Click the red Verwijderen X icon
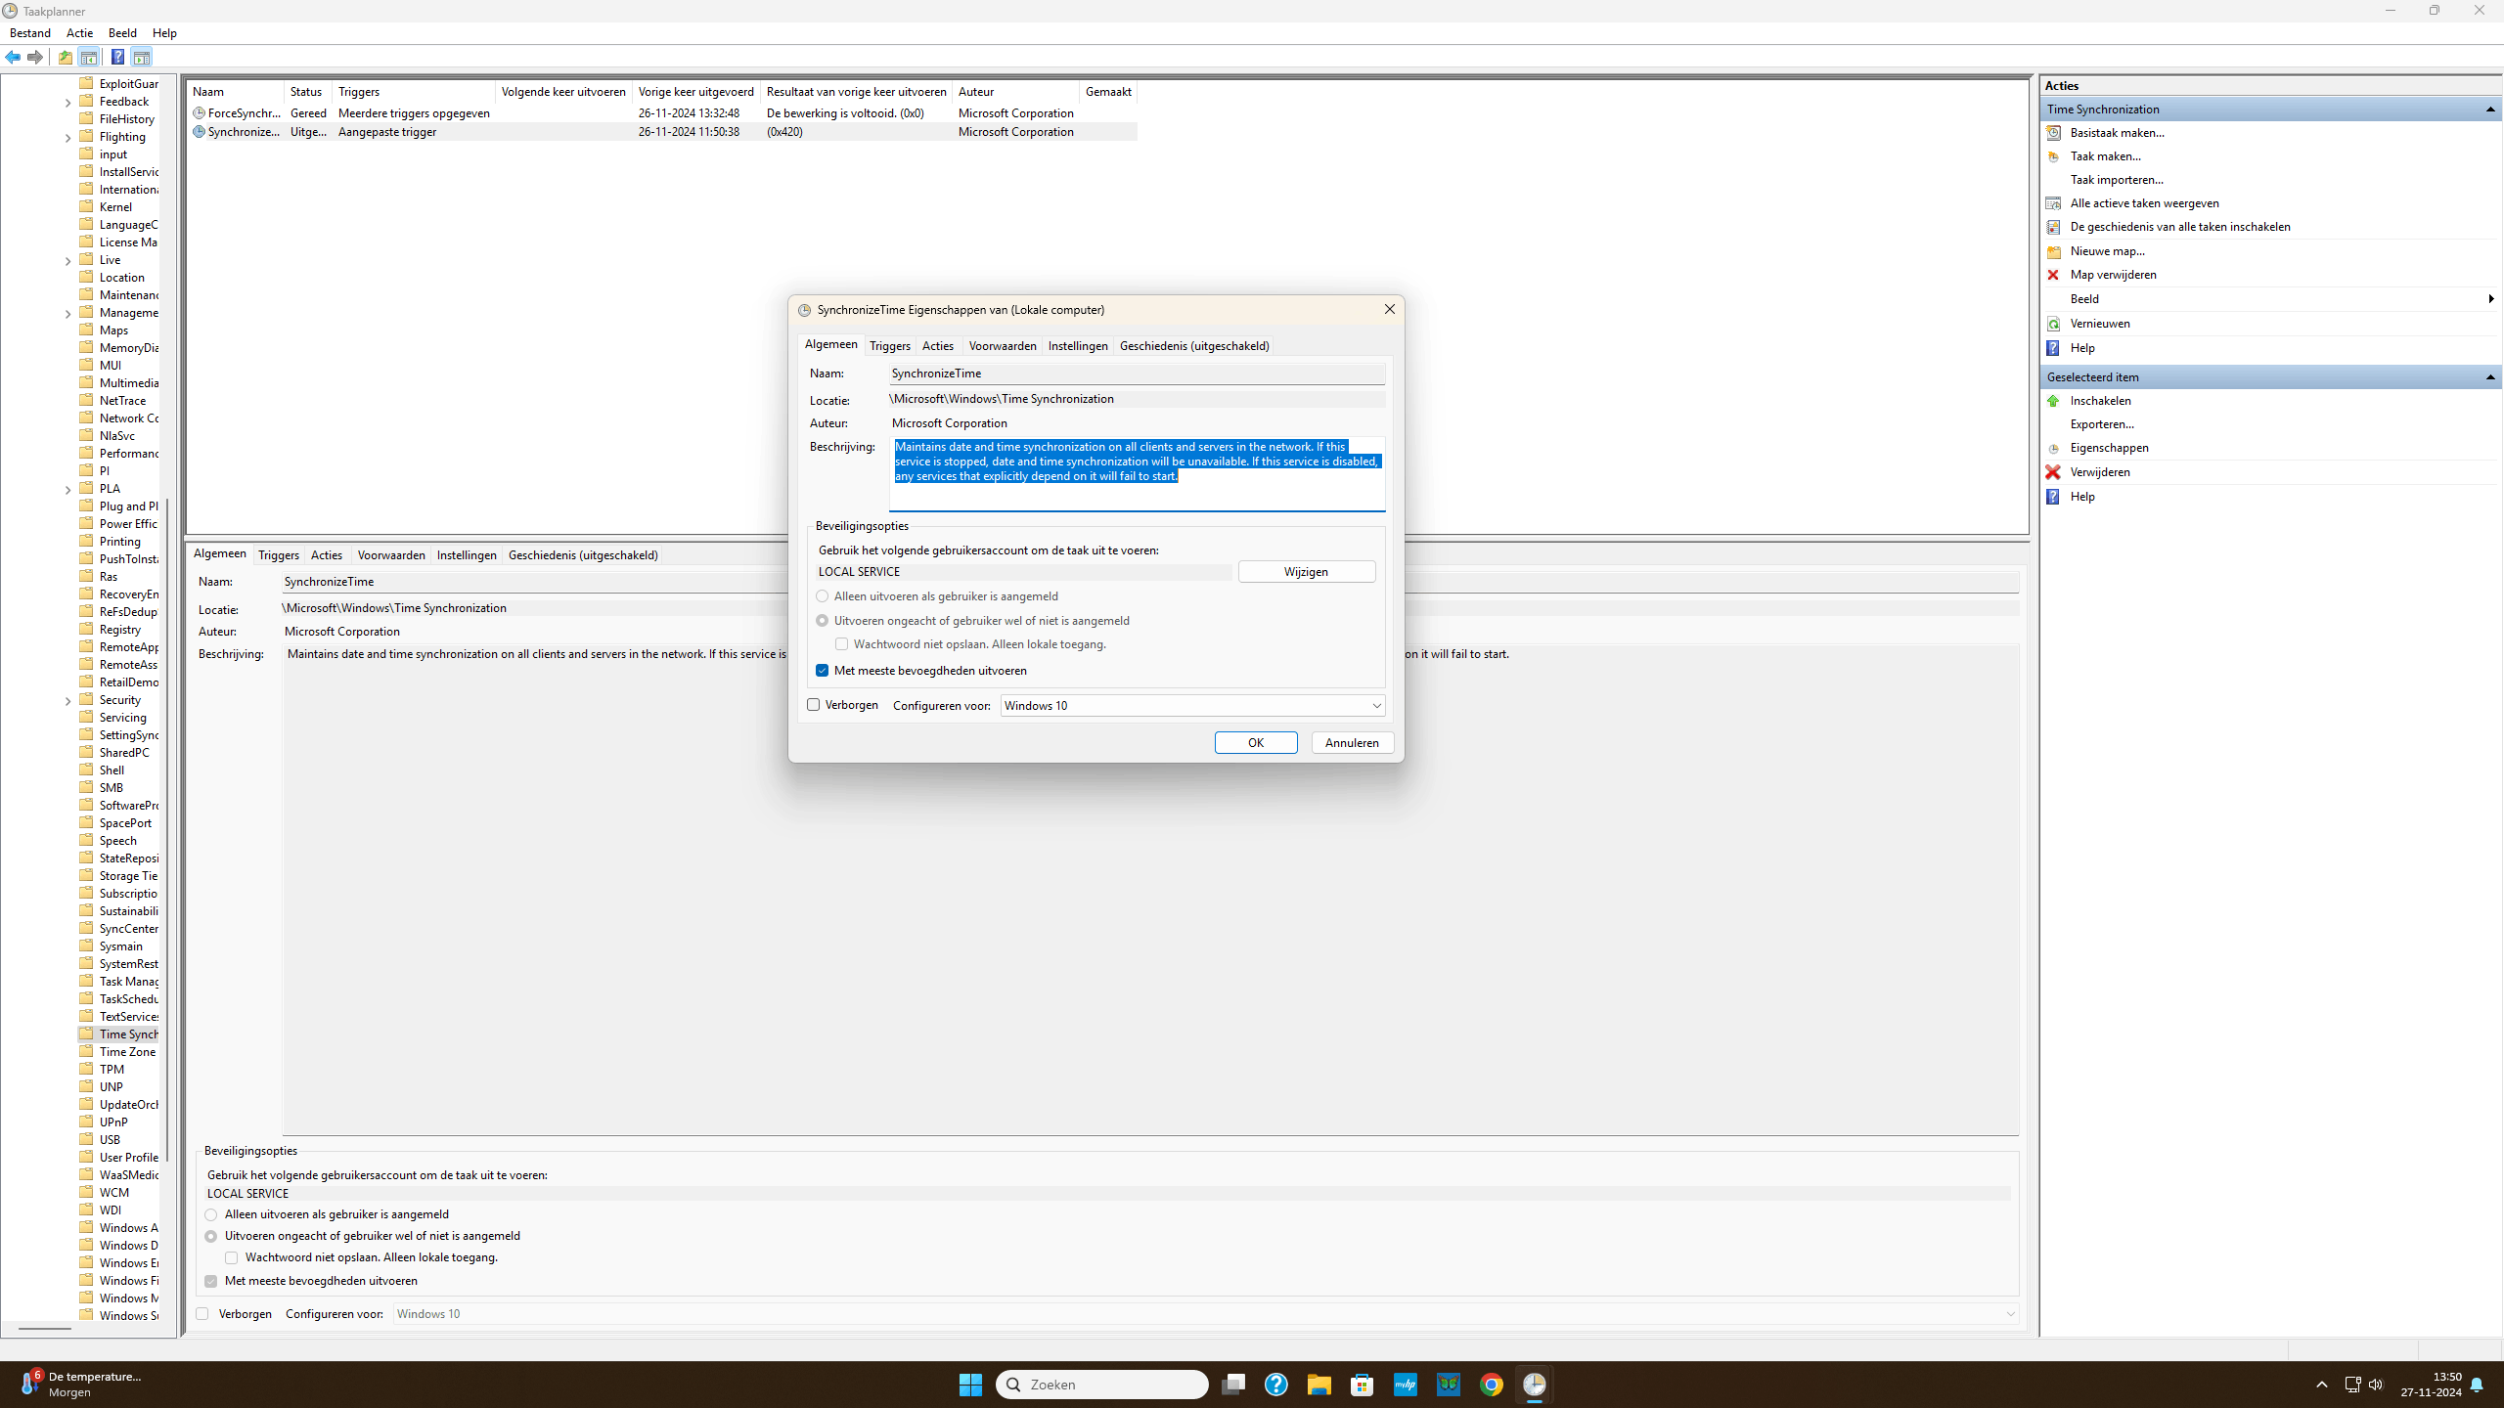 pyautogui.click(x=2053, y=472)
